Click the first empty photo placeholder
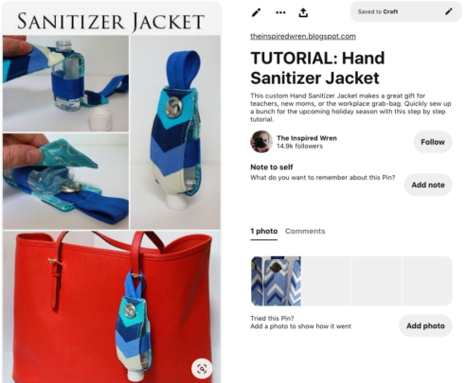This screenshot has height=383, width=466. click(327, 281)
